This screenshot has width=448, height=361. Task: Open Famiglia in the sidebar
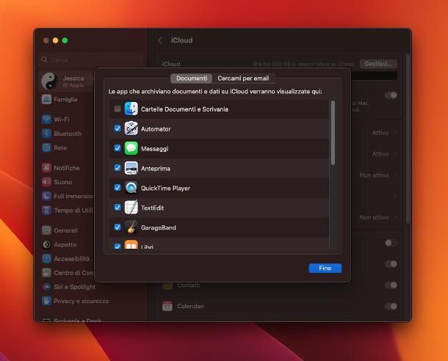(66, 99)
